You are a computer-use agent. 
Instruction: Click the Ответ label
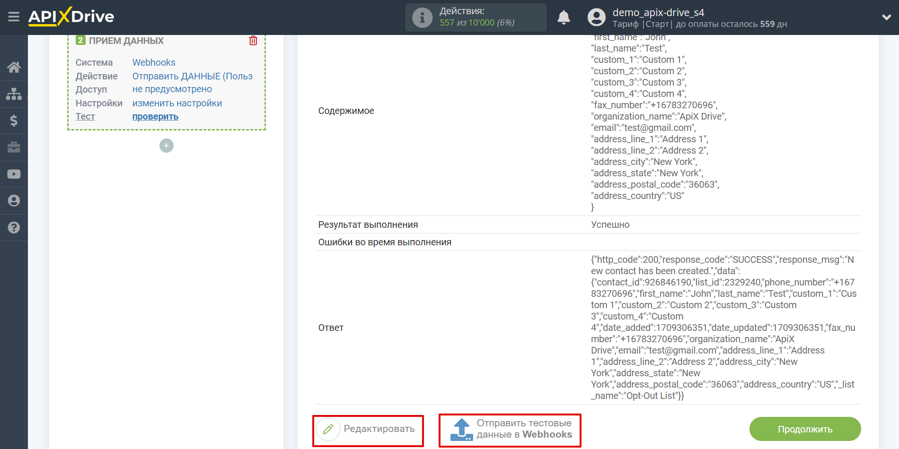coord(331,328)
